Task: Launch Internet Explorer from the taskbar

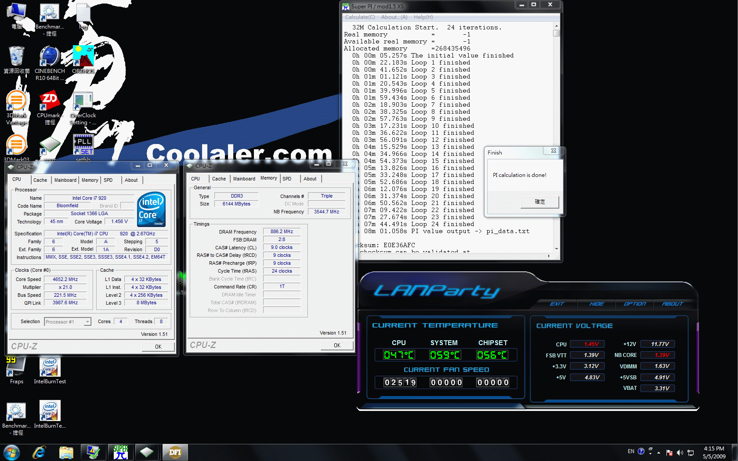Action: click(x=39, y=452)
